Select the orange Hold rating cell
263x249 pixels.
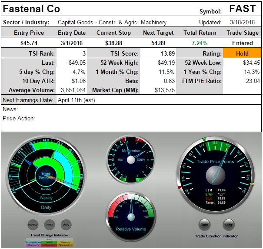coord(242,53)
